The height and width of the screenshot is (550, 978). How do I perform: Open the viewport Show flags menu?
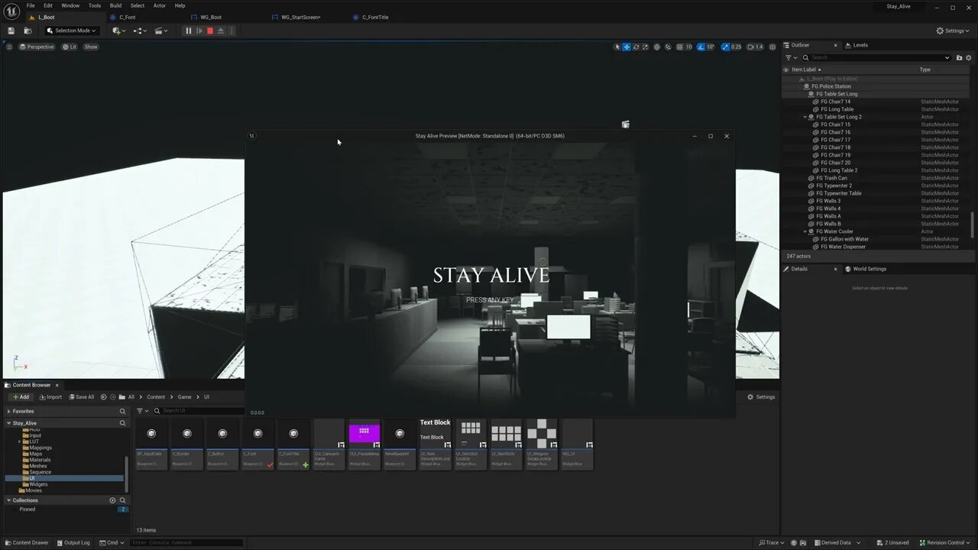pyautogui.click(x=91, y=47)
